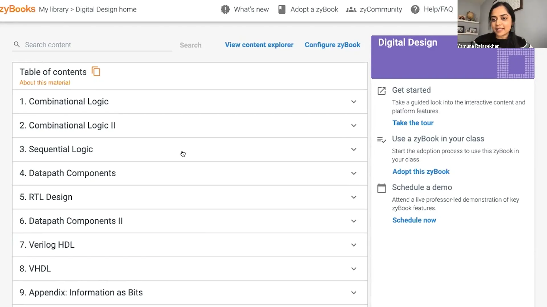Select 2. Combinational Logic II chapter title

[68, 125]
